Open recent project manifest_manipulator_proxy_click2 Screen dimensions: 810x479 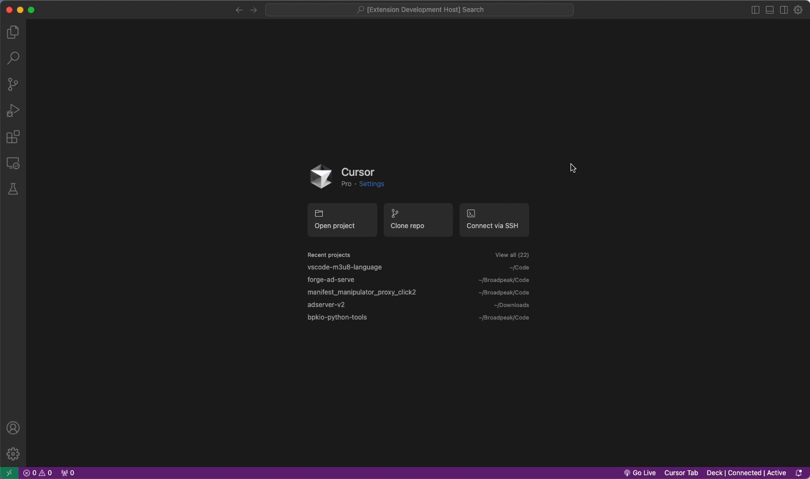[x=418, y=292]
